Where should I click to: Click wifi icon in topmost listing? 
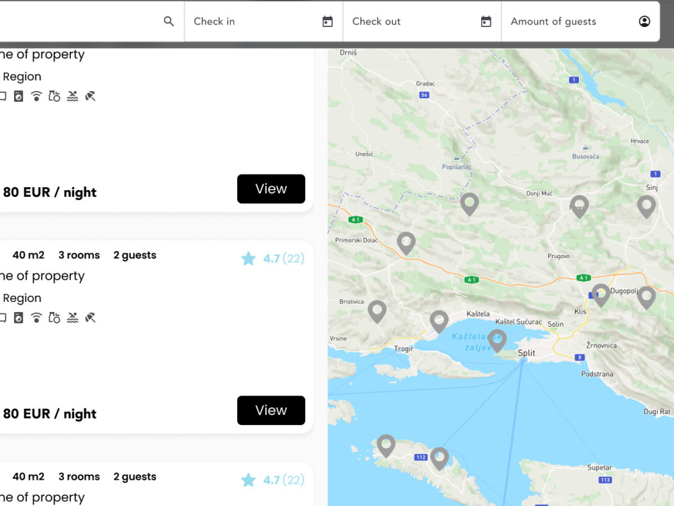[36, 96]
